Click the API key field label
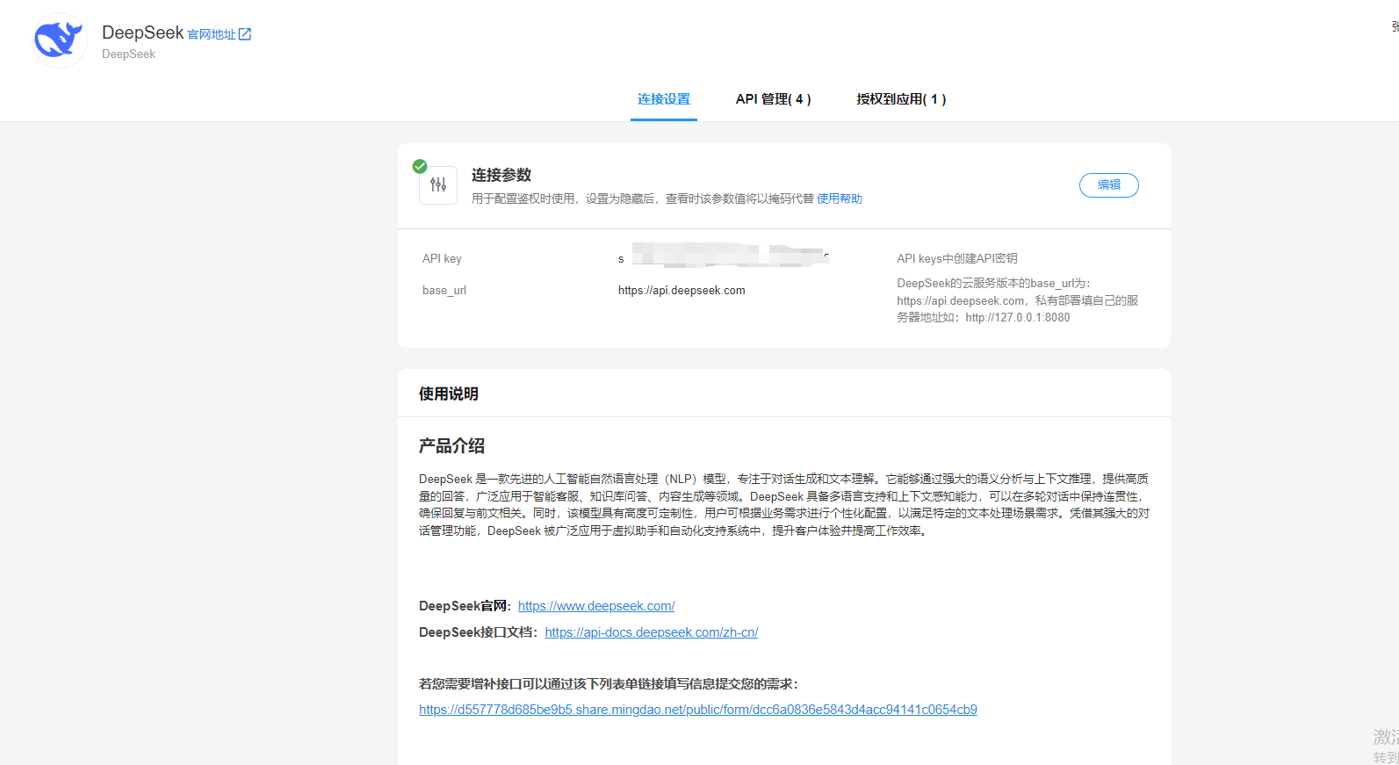 click(x=441, y=259)
